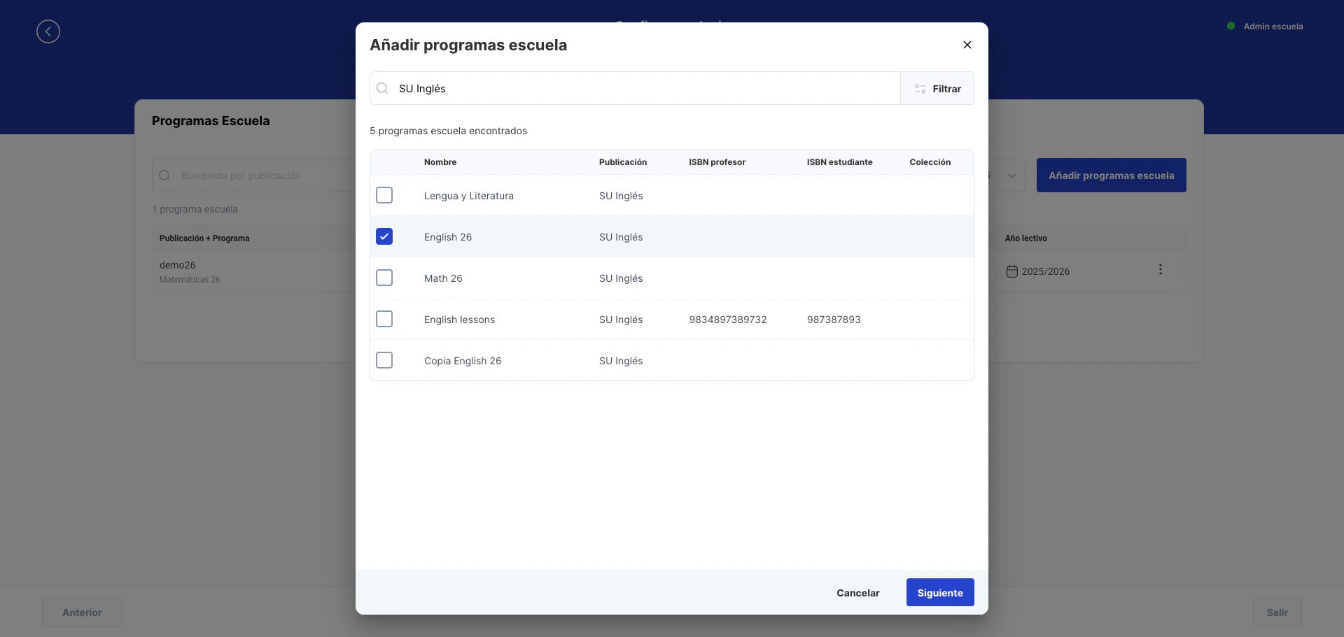Select the Lengua y Literatura row name
Image resolution: width=1344 pixels, height=637 pixels.
pos(468,196)
